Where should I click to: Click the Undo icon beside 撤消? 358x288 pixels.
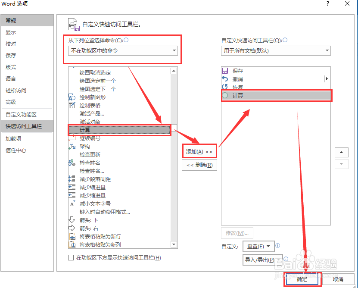click(x=225, y=79)
